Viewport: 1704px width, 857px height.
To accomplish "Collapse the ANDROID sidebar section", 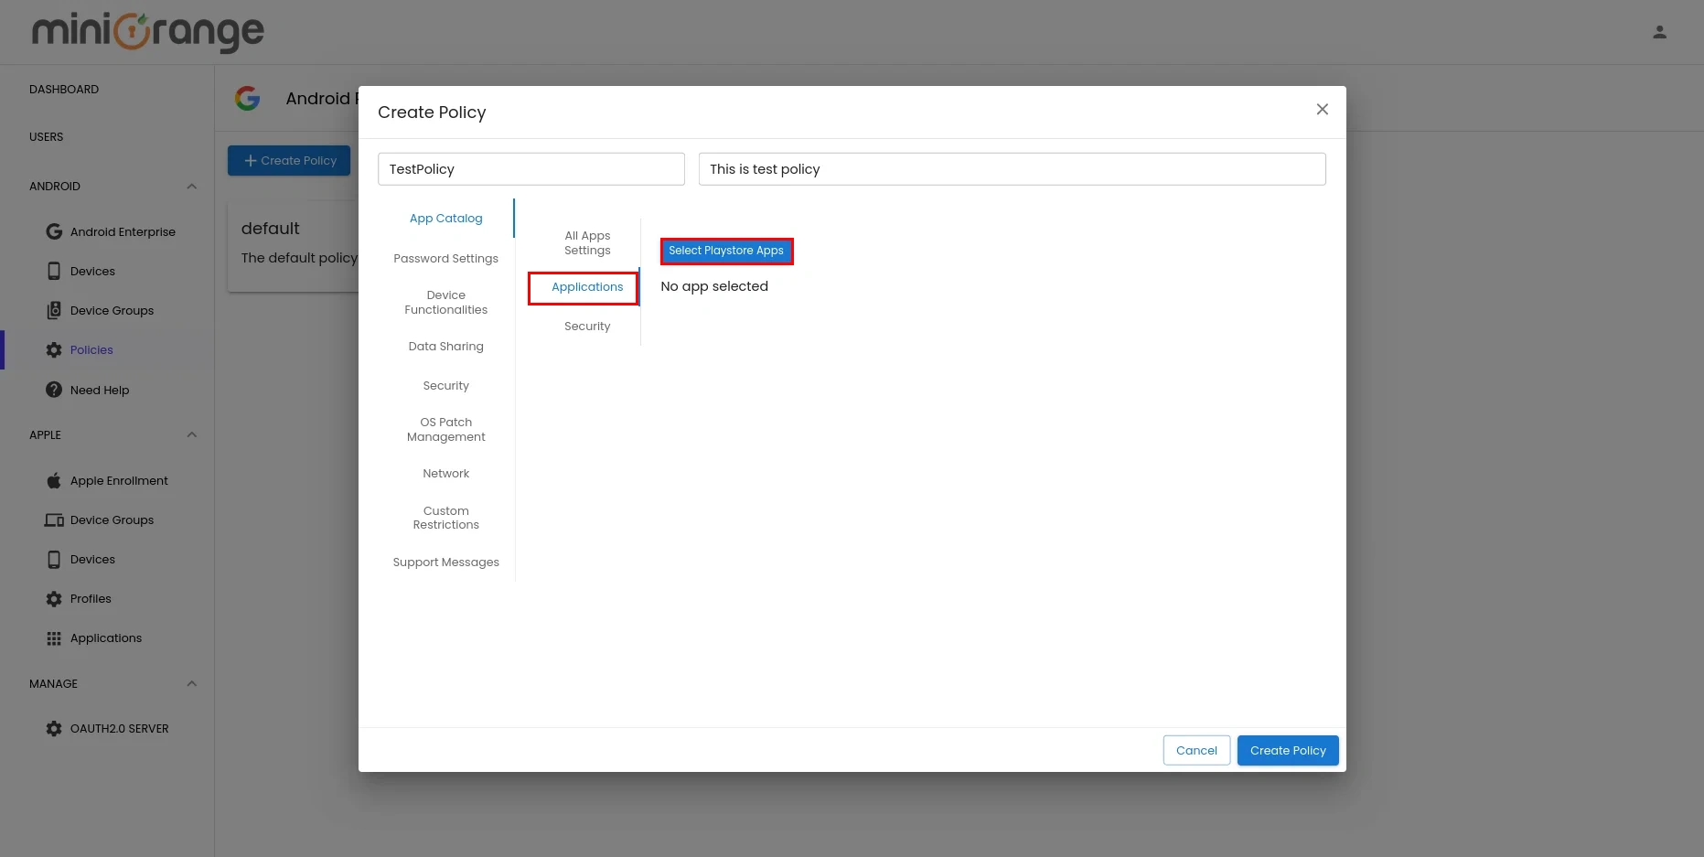I will tap(191, 186).
